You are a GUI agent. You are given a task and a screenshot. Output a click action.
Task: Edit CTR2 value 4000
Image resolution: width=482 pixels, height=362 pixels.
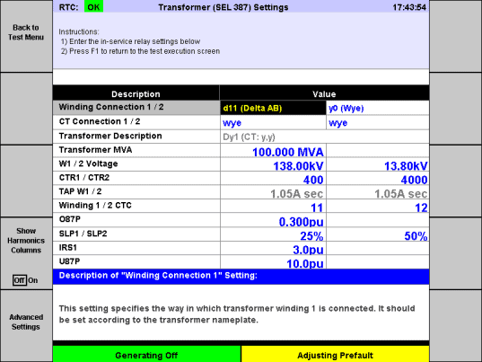378,179
